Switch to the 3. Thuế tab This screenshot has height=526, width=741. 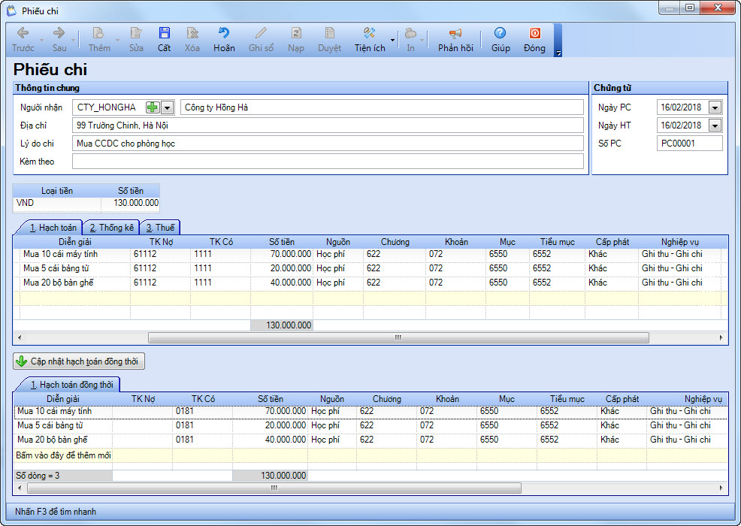tap(160, 228)
